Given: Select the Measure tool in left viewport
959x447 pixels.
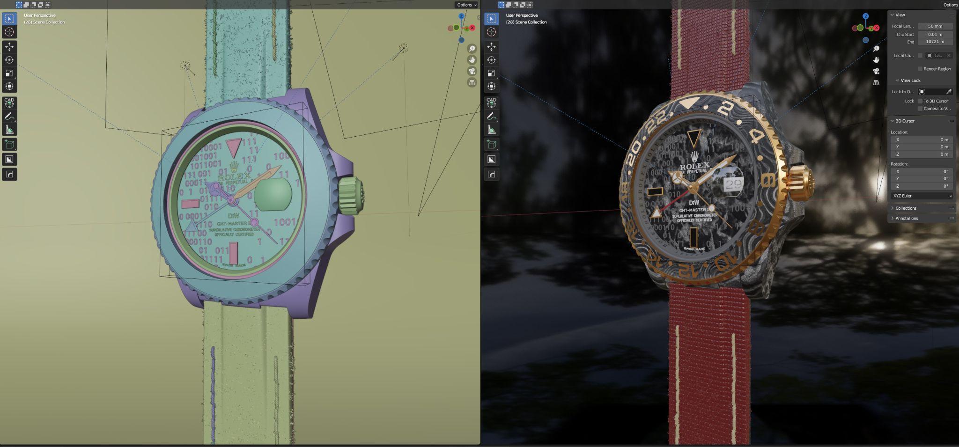Looking at the screenshot, I should click(9, 129).
